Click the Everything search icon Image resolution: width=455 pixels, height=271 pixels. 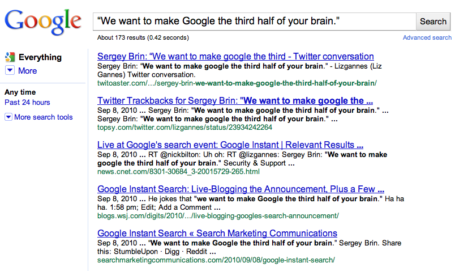coord(9,57)
